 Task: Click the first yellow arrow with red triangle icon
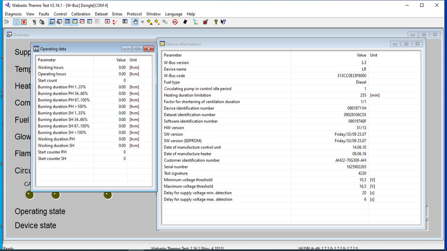149,22
